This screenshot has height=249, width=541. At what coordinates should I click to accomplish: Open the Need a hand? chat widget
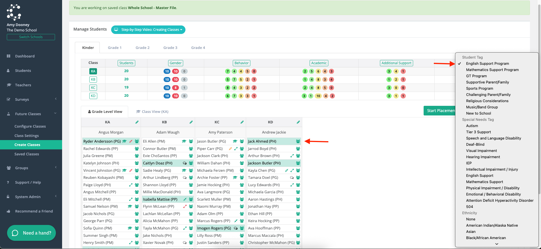pyautogui.click(x=31, y=233)
